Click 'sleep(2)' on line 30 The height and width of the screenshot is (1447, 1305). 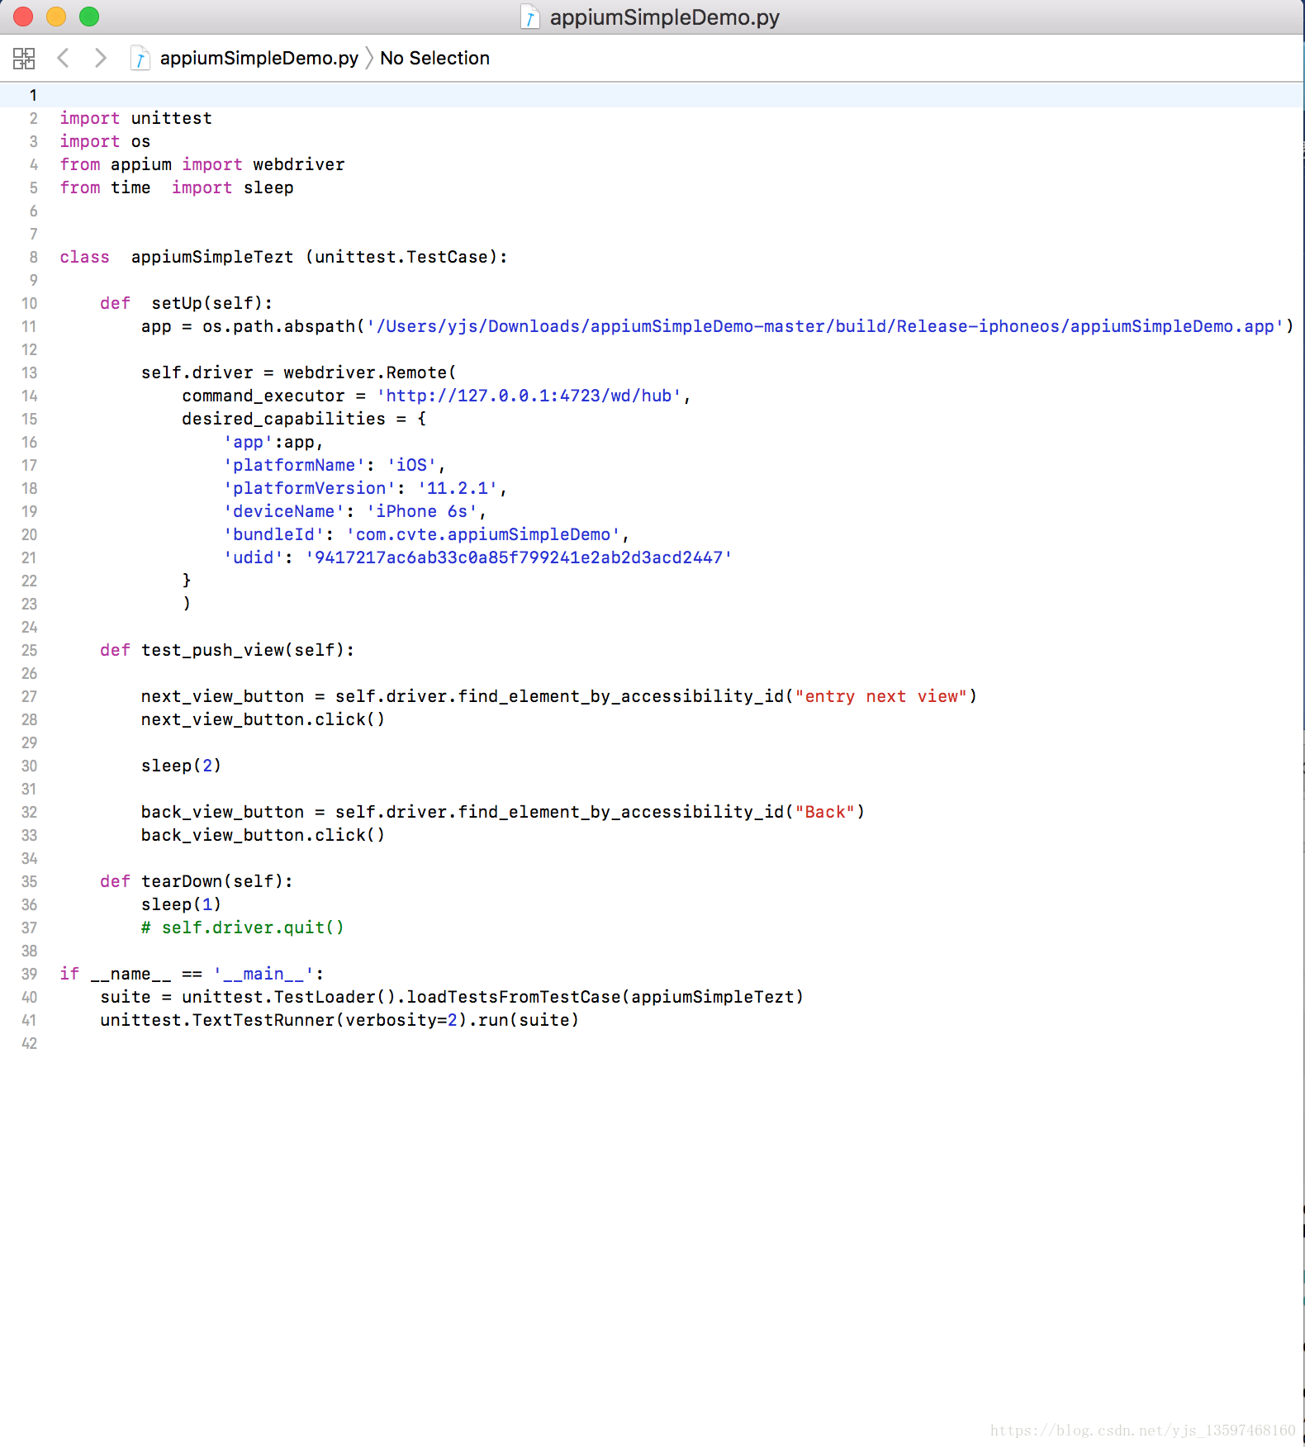pos(181,766)
